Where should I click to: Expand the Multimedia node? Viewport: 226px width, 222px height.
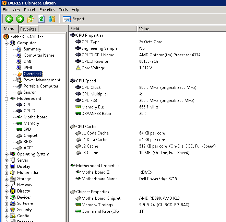pos(6,173)
